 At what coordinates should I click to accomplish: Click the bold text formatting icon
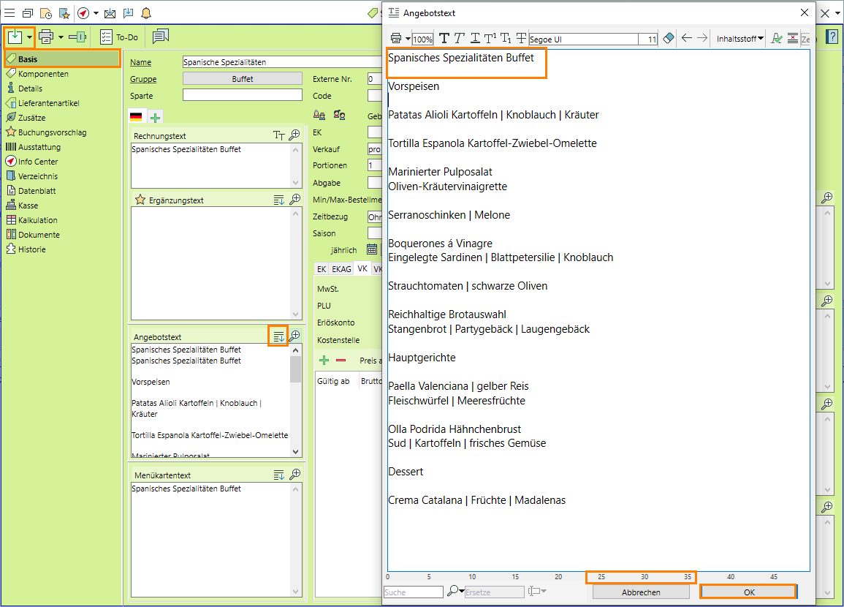coord(444,39)
